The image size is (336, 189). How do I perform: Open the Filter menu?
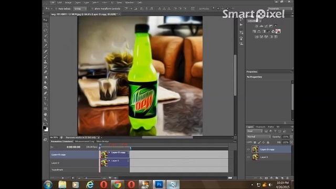point(104,3)
